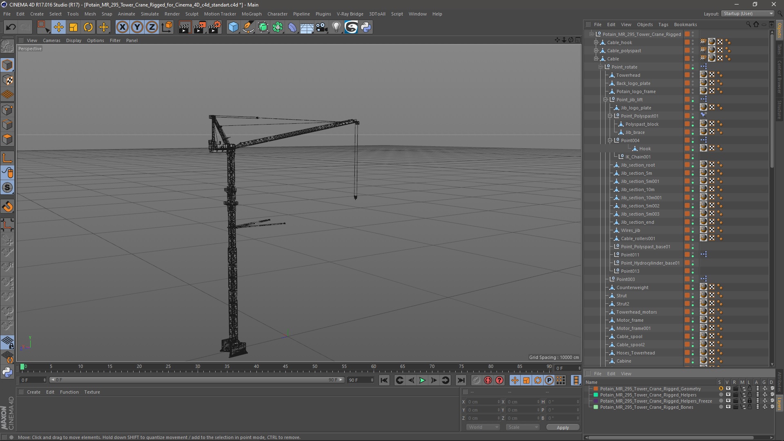Toggle Z axis lock

pos(152,27)
